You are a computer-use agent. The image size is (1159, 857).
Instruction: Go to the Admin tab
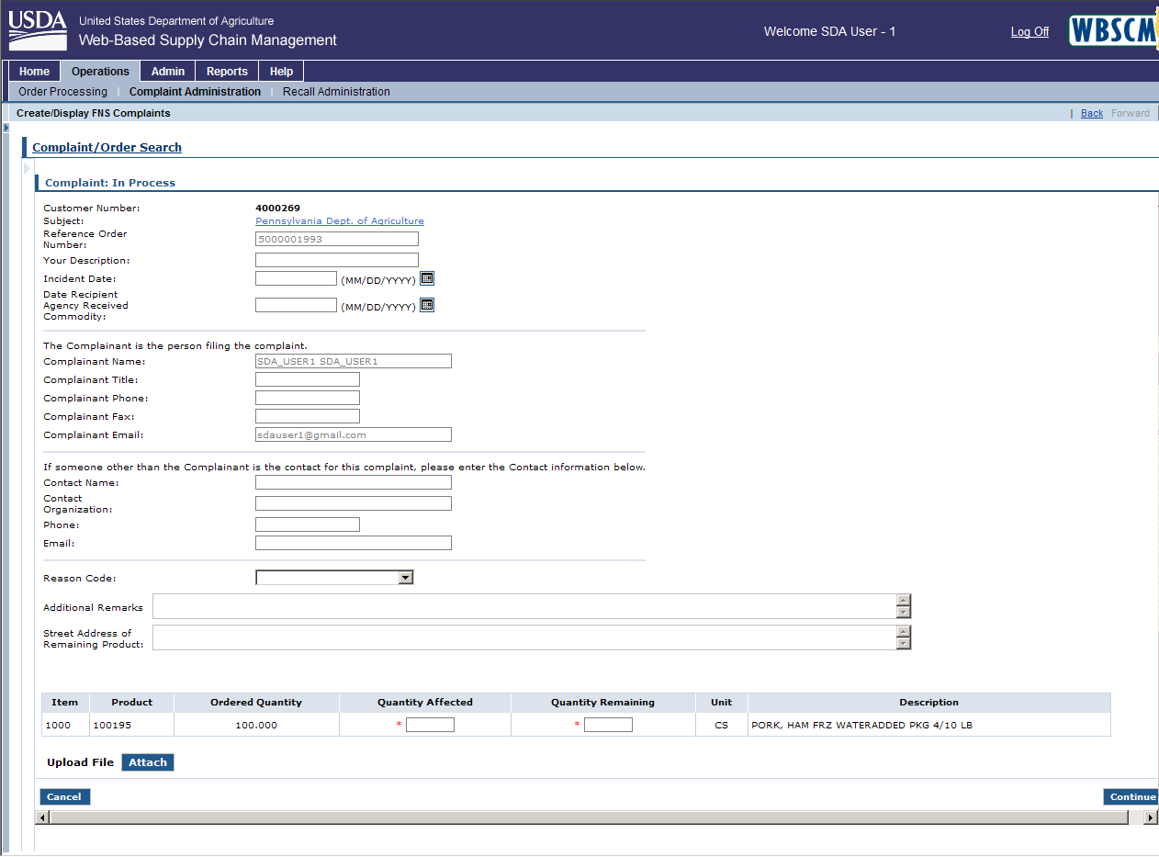click(x=168, y=72)
